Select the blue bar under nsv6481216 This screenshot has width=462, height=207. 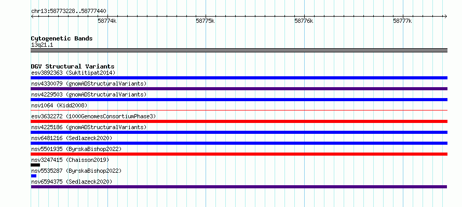[239, 143]
